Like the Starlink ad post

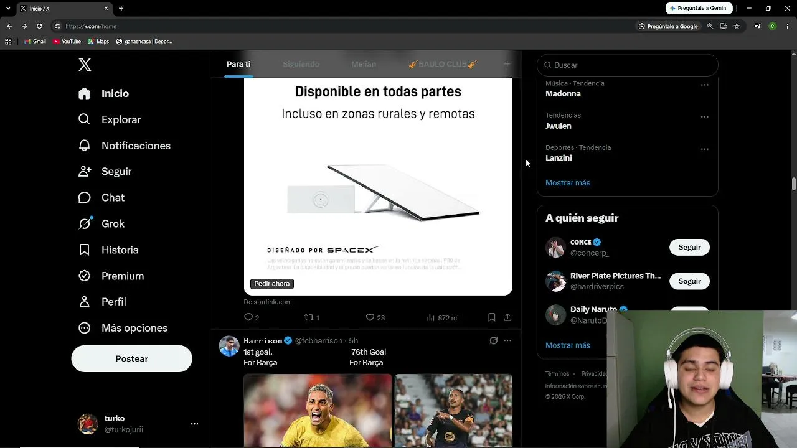[x=375, y=317]
